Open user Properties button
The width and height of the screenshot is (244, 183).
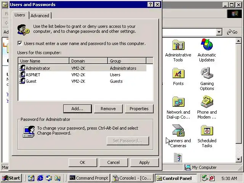point(139,109)
